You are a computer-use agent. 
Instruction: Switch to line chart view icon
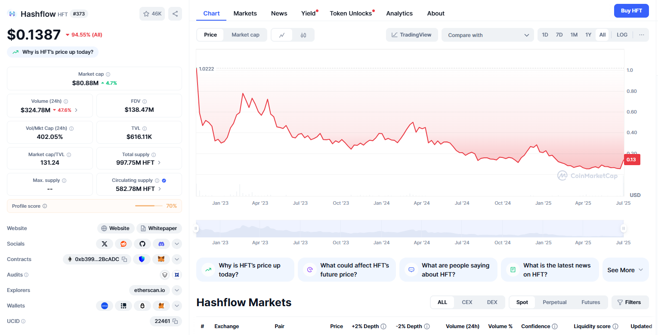[x=282, y=35]
